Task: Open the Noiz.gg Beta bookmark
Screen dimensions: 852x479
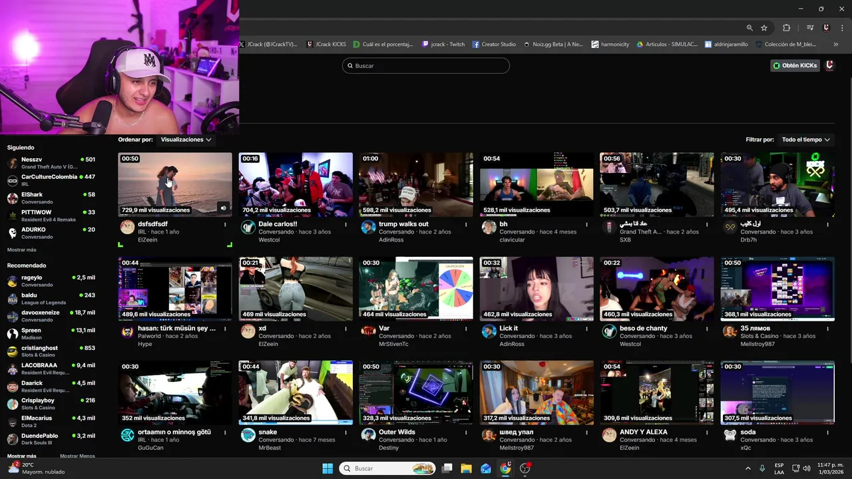Action: [552, 45]
